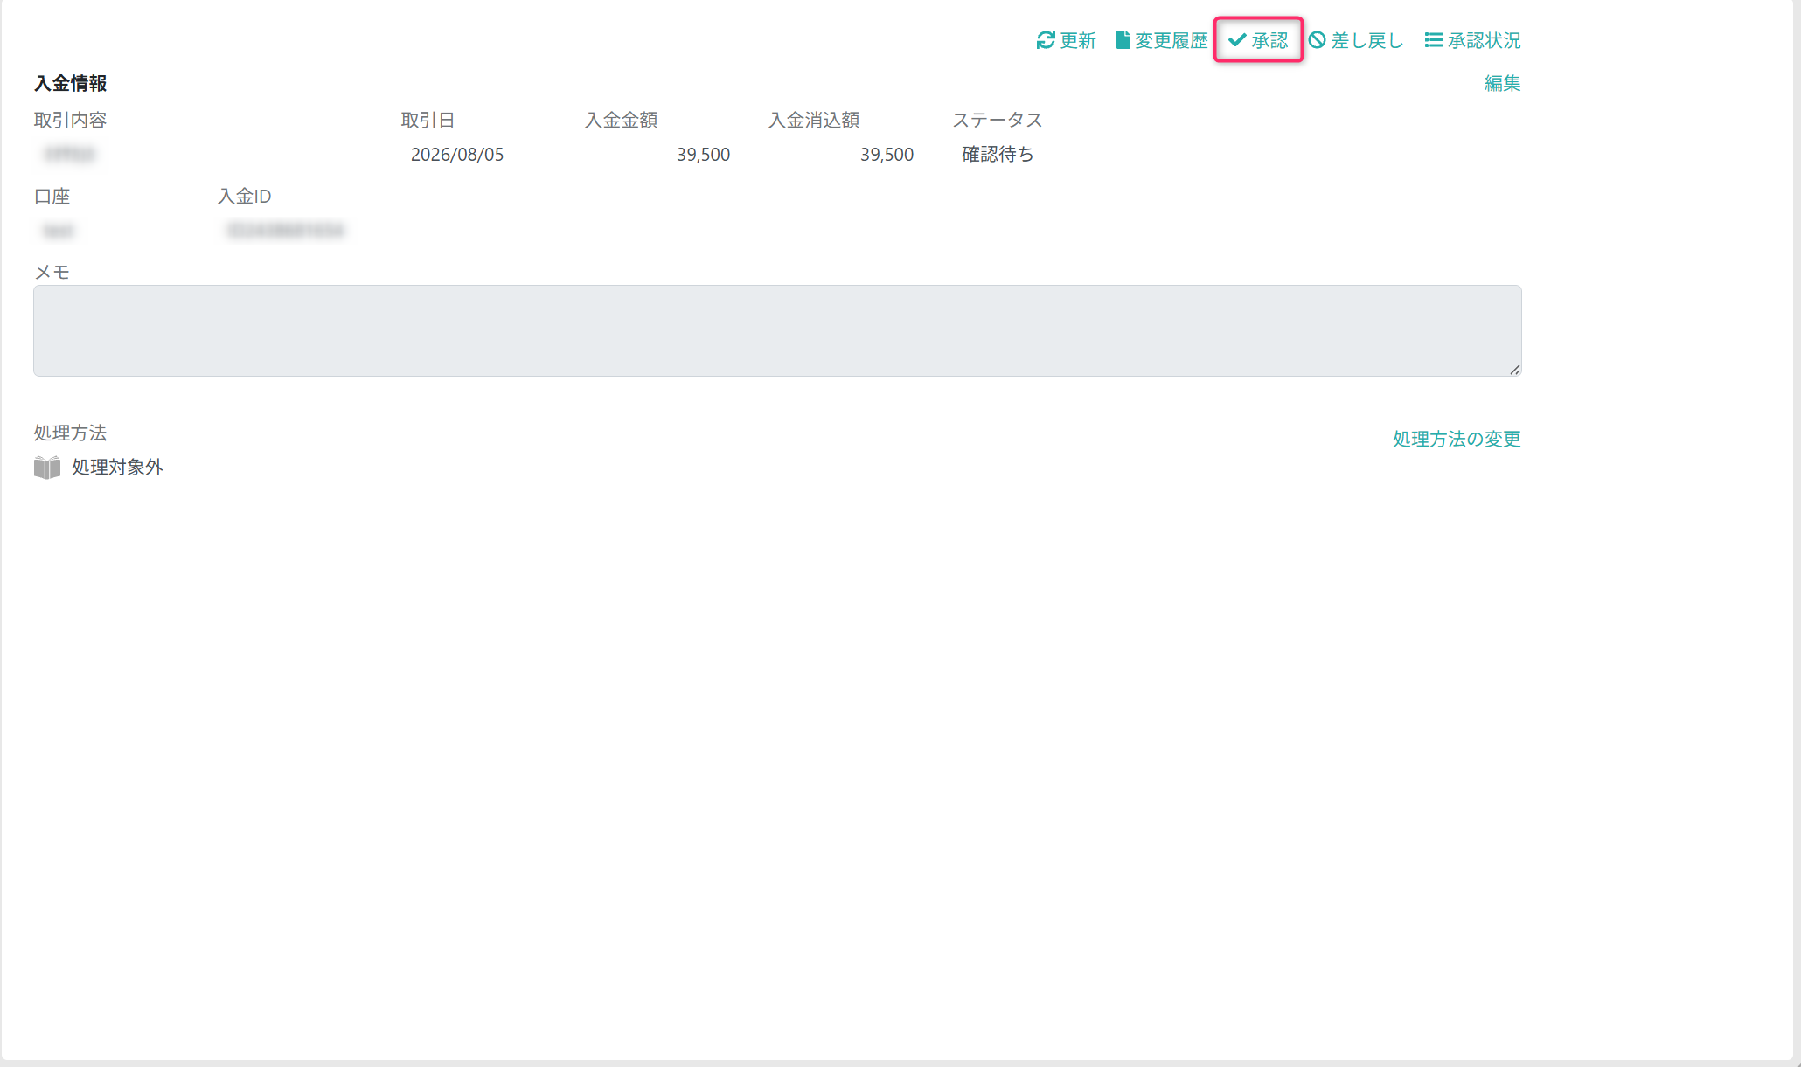Viewport: 1801px width, 1067px height.
Task: Click the 処理対象外 processing method text
Action: point(117,468)
